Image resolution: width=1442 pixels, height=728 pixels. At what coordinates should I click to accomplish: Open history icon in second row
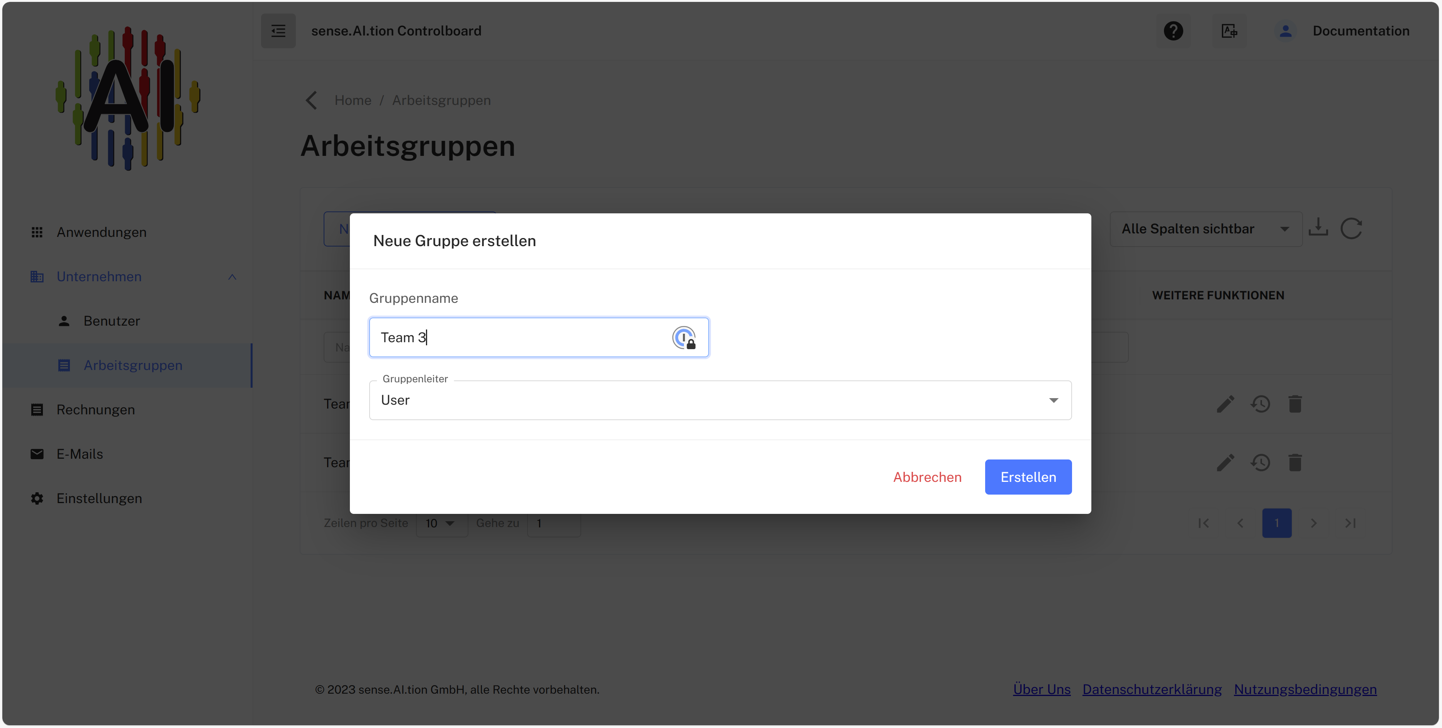point(1260,463)
